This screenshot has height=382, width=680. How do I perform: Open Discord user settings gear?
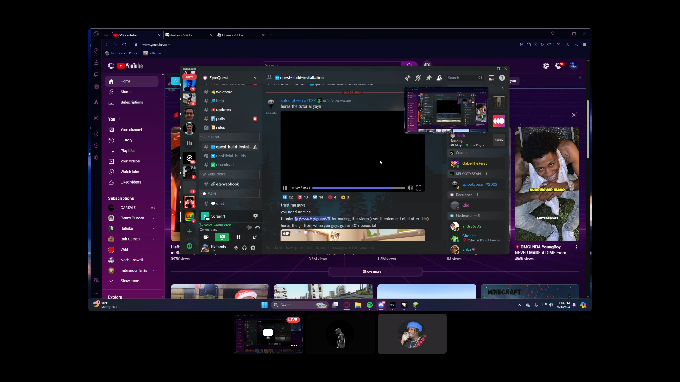[253, 248]
